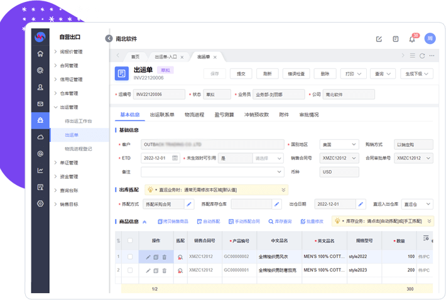
Task: Open the notification bell with red badge
Action: (412, 39)
